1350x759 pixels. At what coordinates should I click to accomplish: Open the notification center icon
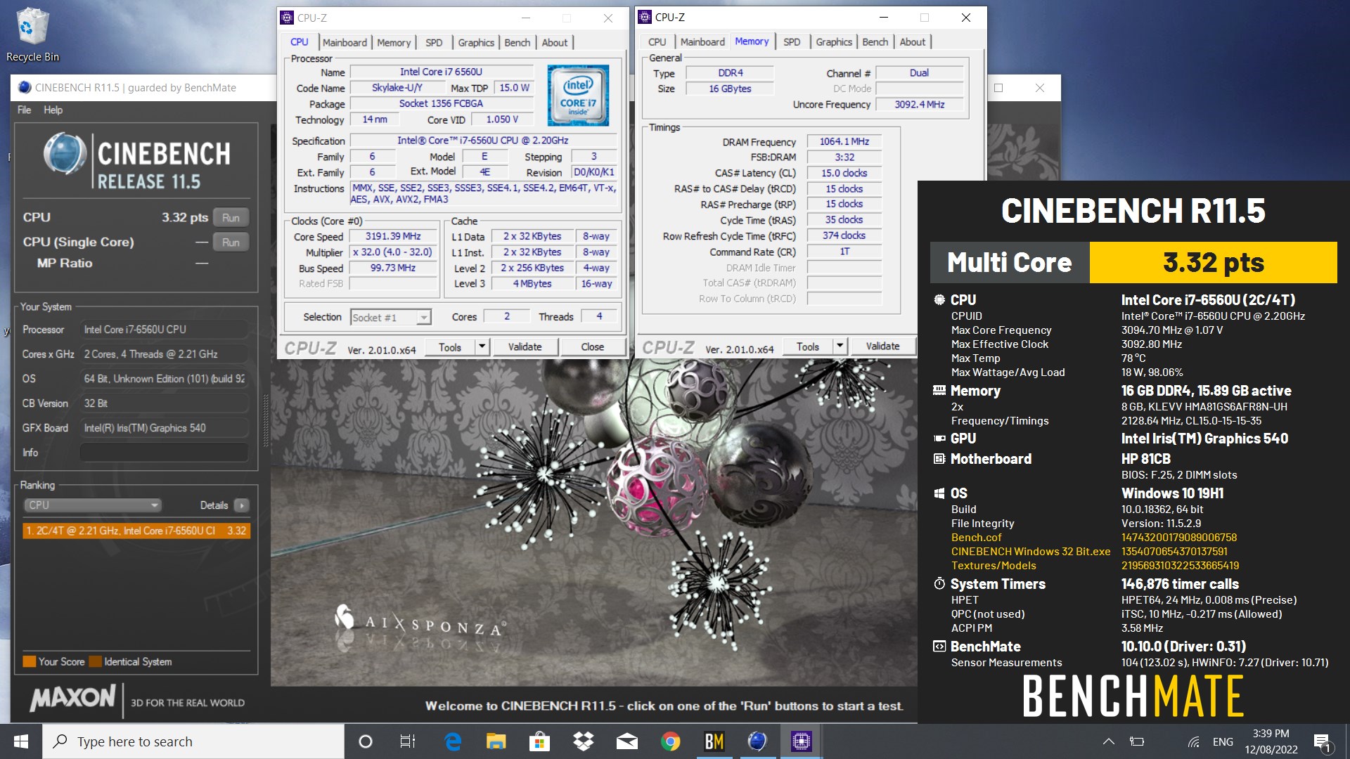(x=1322, y=741)
